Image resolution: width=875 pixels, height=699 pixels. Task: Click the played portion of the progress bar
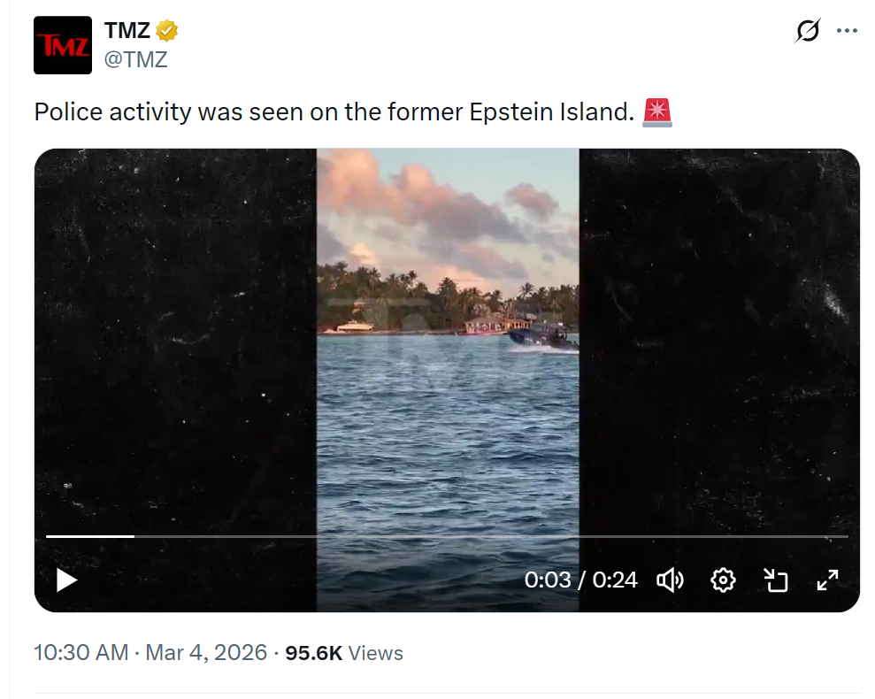89,536
